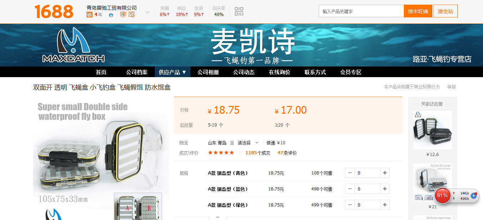
Task: Click the 举报 report link
Action: click(x=452, y=87)
